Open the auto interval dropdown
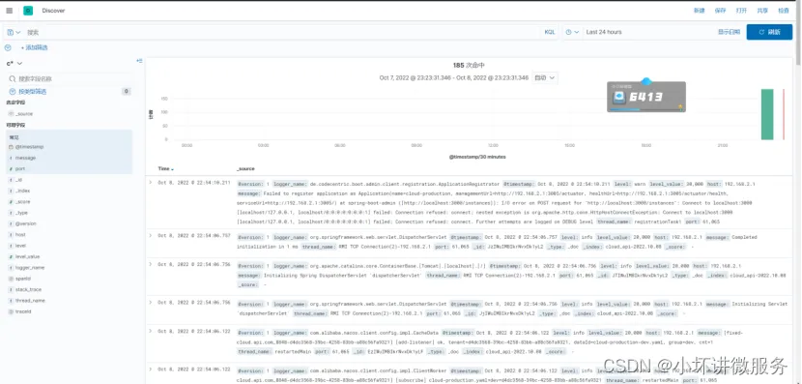This screenshot has width=802, height=384. click(x=545, y=77)
